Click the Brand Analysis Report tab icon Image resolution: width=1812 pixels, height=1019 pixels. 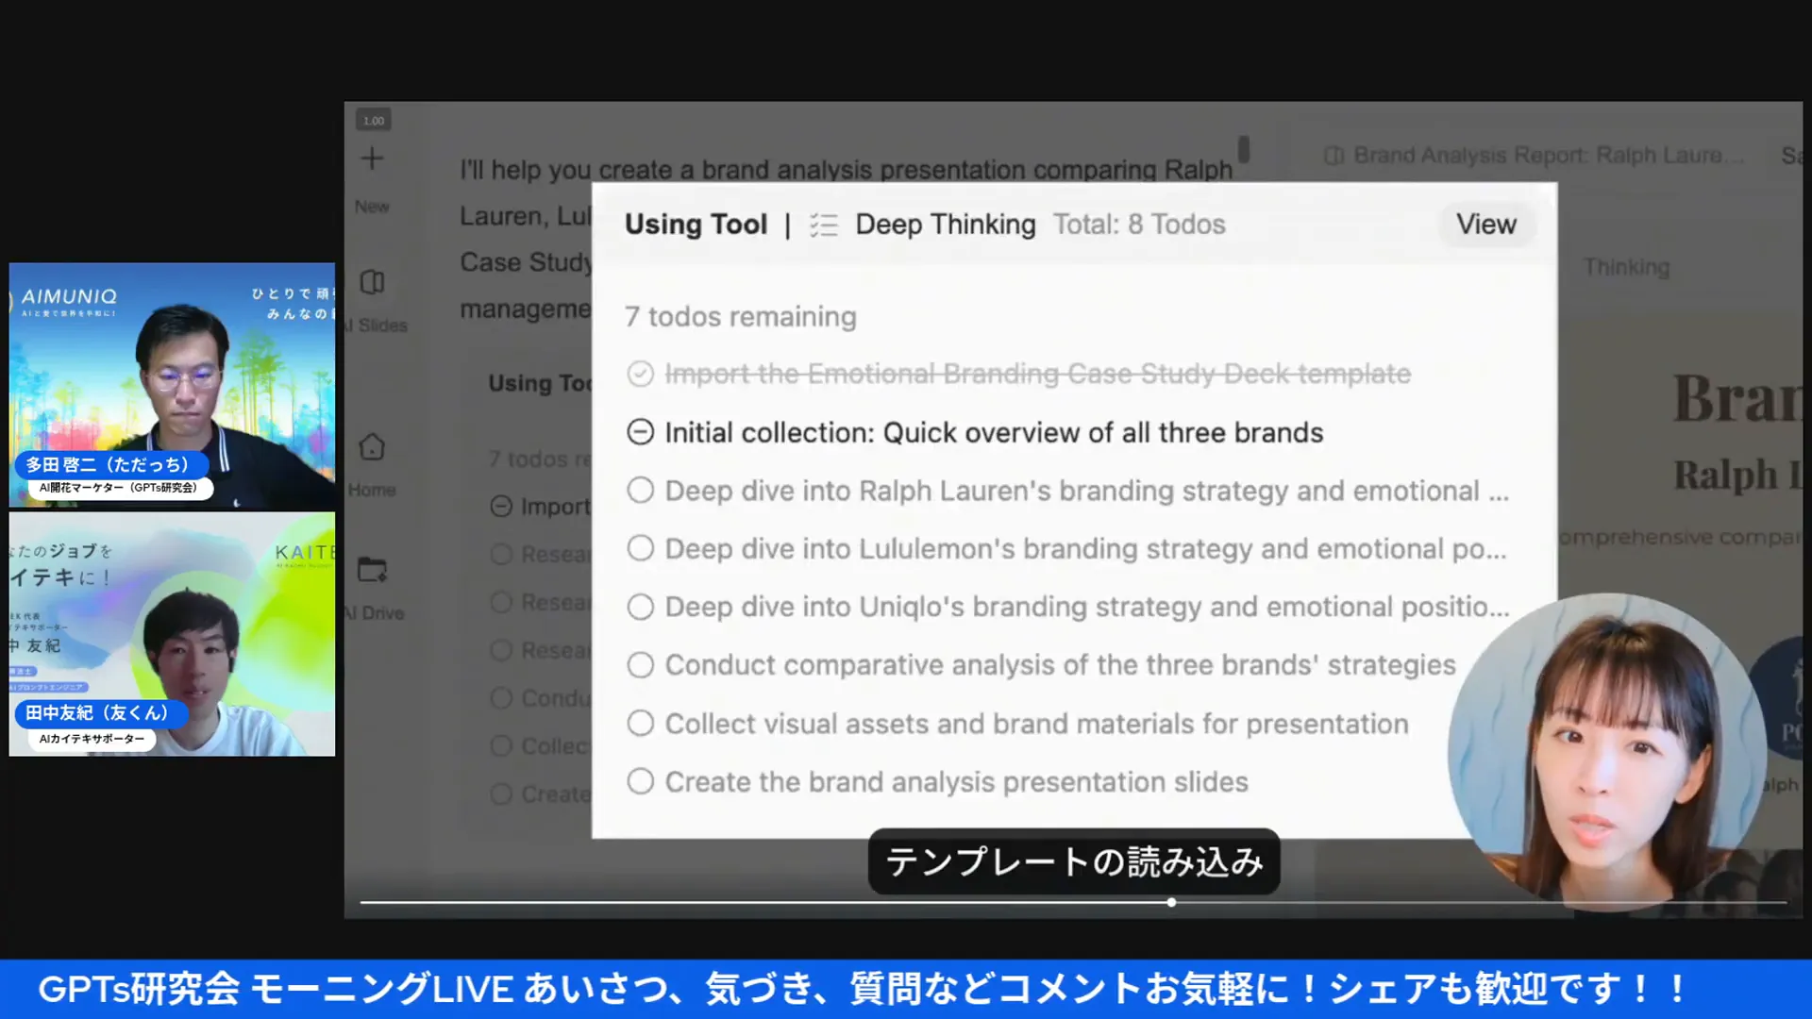pyautogui.click(x=1334, y=156)
